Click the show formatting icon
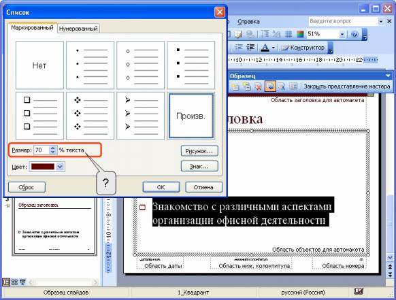 point(276,34)
